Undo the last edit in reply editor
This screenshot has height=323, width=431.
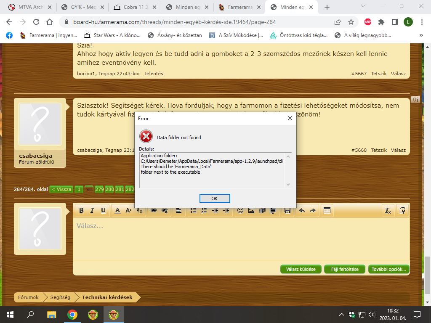point(301,210)
